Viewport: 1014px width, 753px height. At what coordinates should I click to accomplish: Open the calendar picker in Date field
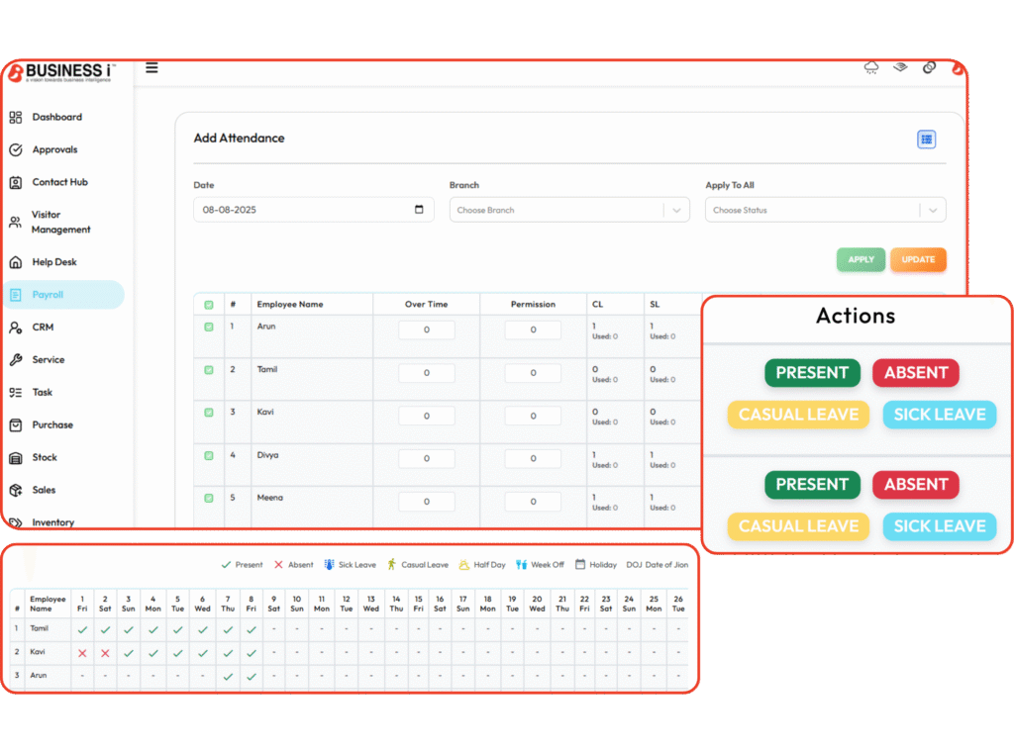click(419, 210)
